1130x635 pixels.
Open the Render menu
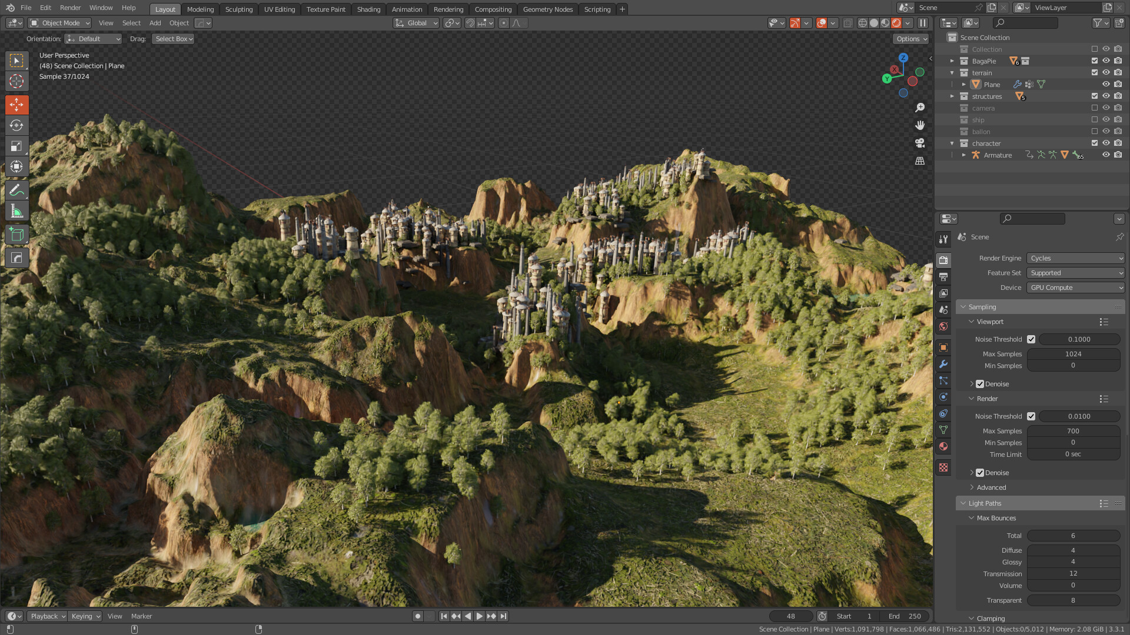70,8
